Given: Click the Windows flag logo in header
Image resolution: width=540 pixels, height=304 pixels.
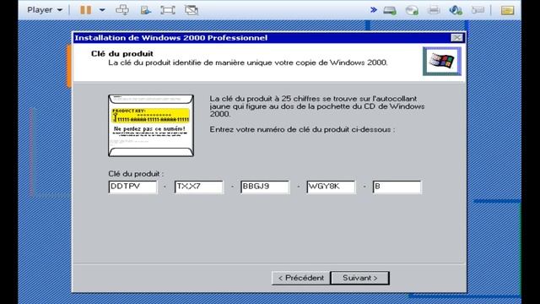Looking at the screenshot, I should [442, 62].
